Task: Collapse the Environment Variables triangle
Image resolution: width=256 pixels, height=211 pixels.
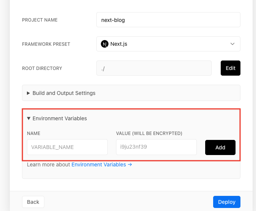Action: coord(28,118)
